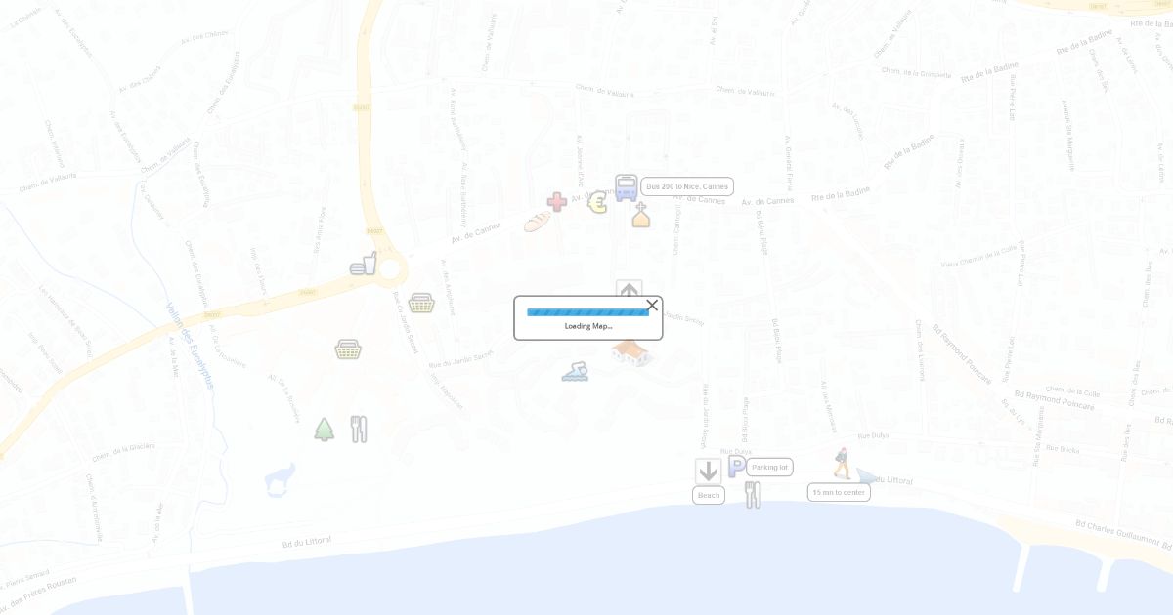Click the bus stop marker icon
Screen dimensions: 1173x615
point(627,187)
